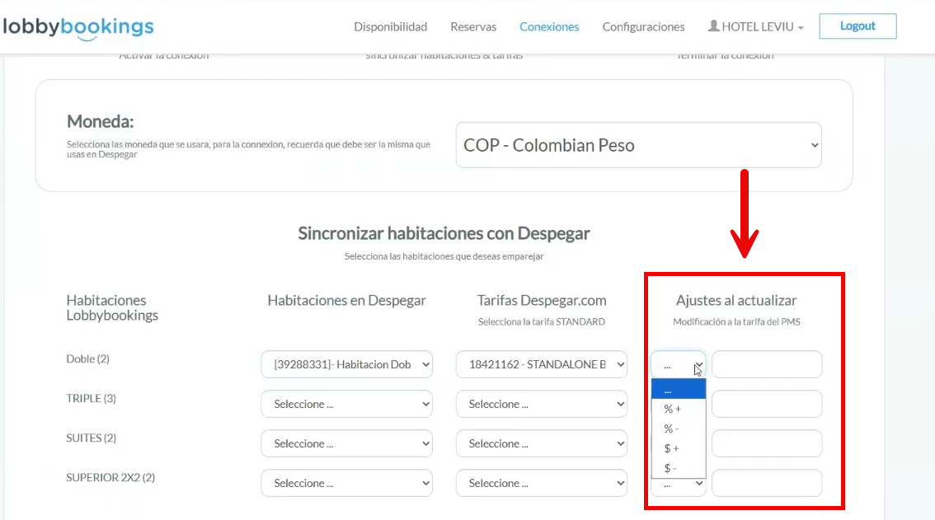This screenshot has height=520, width=935.
Task: Open Doble row Habitaciones en Despegar dropdown
Action: [346, 364]
